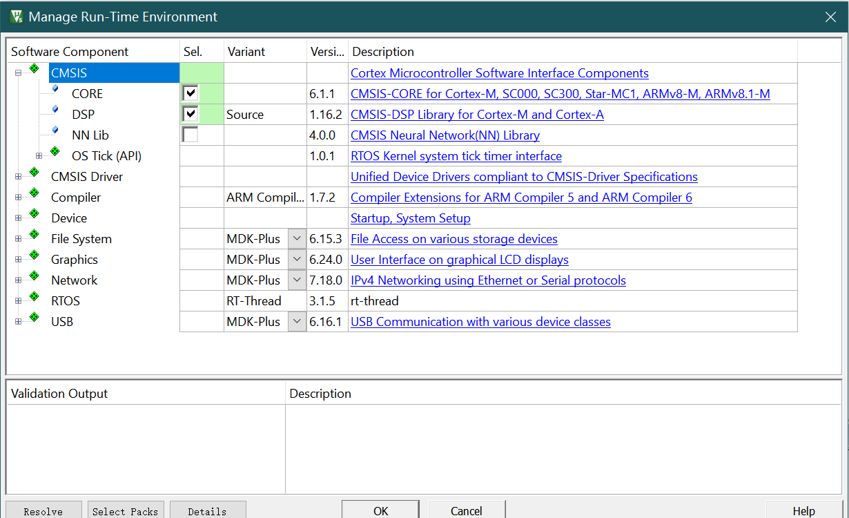Select the Compiler variant cell ARM Compil...
849x518 pixels.
coord(266,198)
